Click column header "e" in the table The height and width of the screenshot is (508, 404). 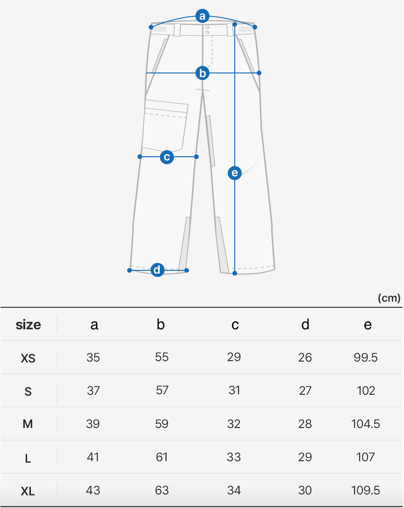pyautogui.click(x=368, y=325)
